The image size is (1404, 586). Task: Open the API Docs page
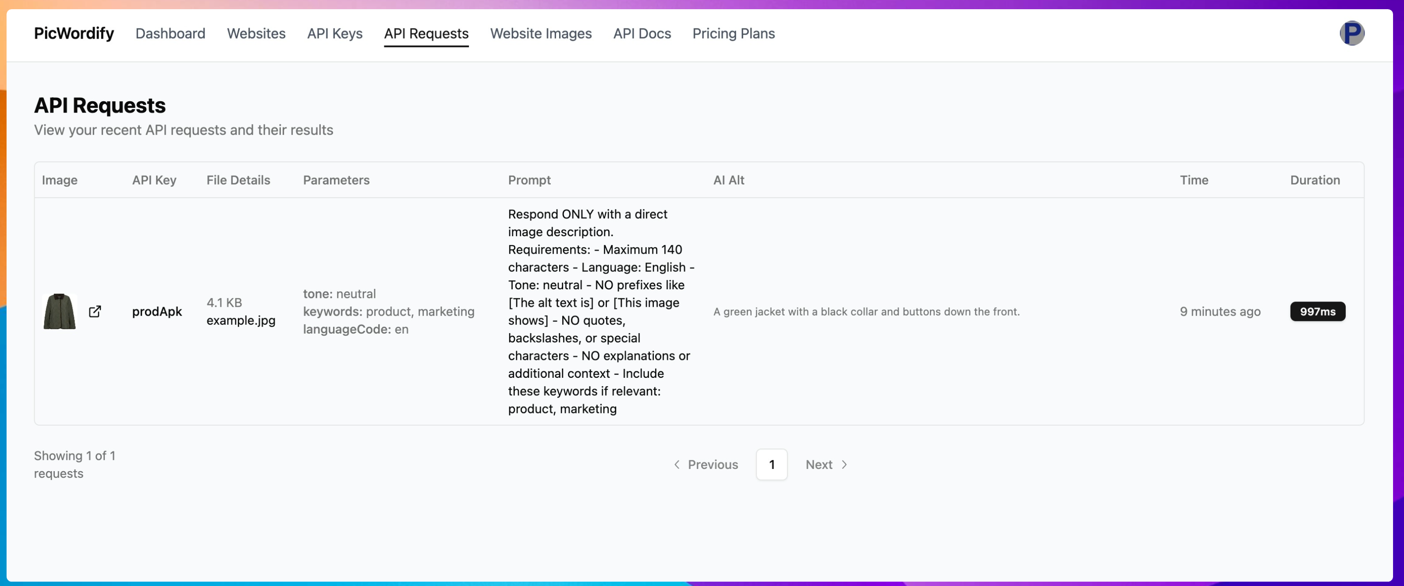(642, 33)
